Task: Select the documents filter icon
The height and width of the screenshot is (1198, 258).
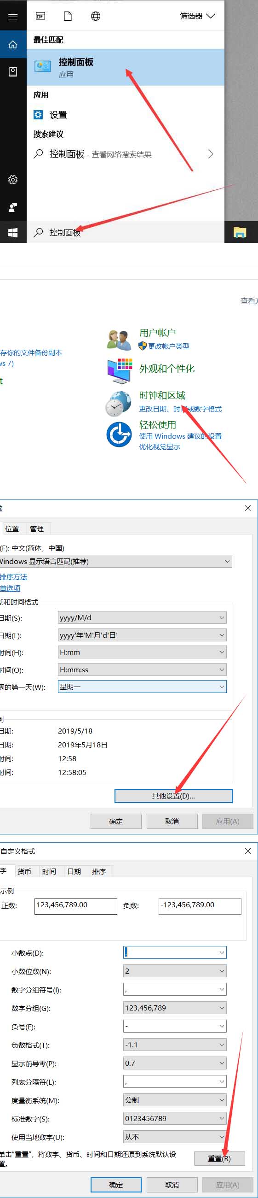Action: pos(68,16)
